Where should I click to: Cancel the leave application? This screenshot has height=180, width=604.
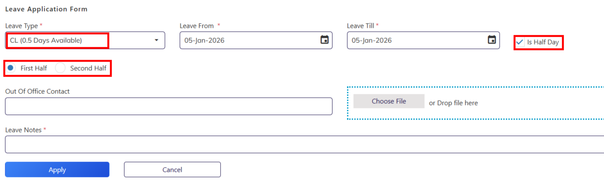point(172,170)
